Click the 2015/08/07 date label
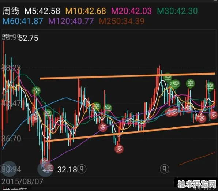This screenshot has height=191, width=218. click(x=22, y=181)
